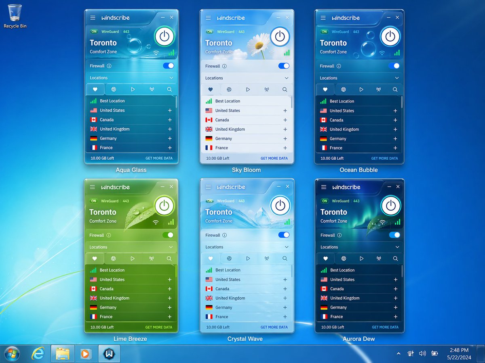
Task: Click GET MORE DATA in Lime Breeze
Action: (159, 327)
